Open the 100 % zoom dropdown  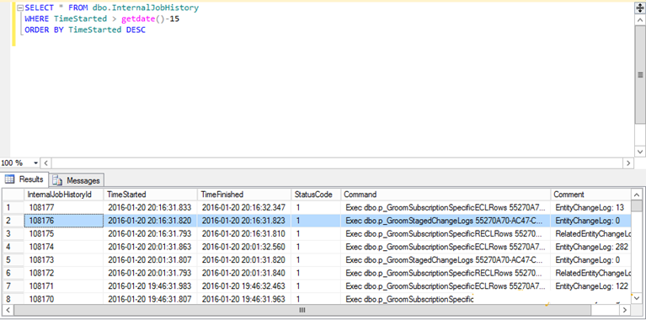pos(35,163)
